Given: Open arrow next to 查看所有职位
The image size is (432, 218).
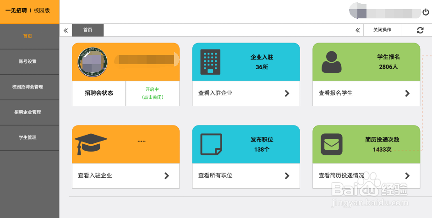Looking at the screenshot, I should [287, 175].
